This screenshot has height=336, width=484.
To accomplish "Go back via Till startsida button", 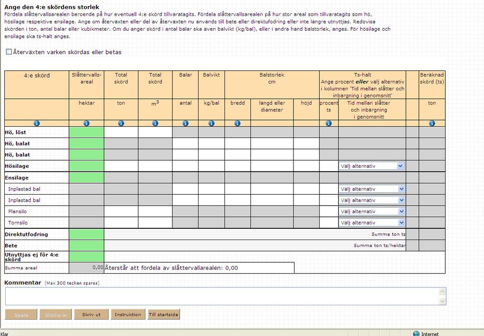I will pyautogui.click(x=164, y=314).
